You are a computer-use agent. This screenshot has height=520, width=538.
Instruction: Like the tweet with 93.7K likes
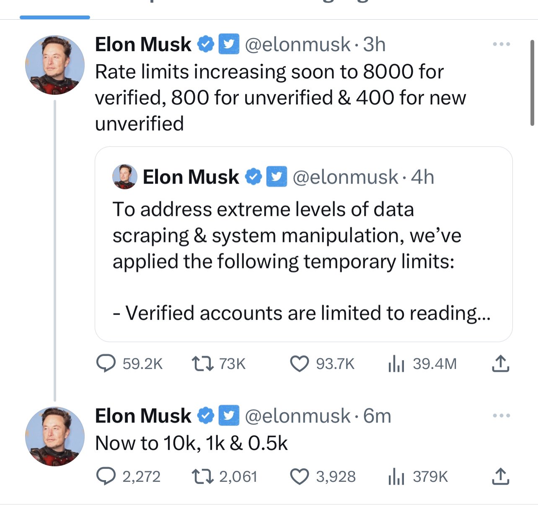click(x=300, y=364)
